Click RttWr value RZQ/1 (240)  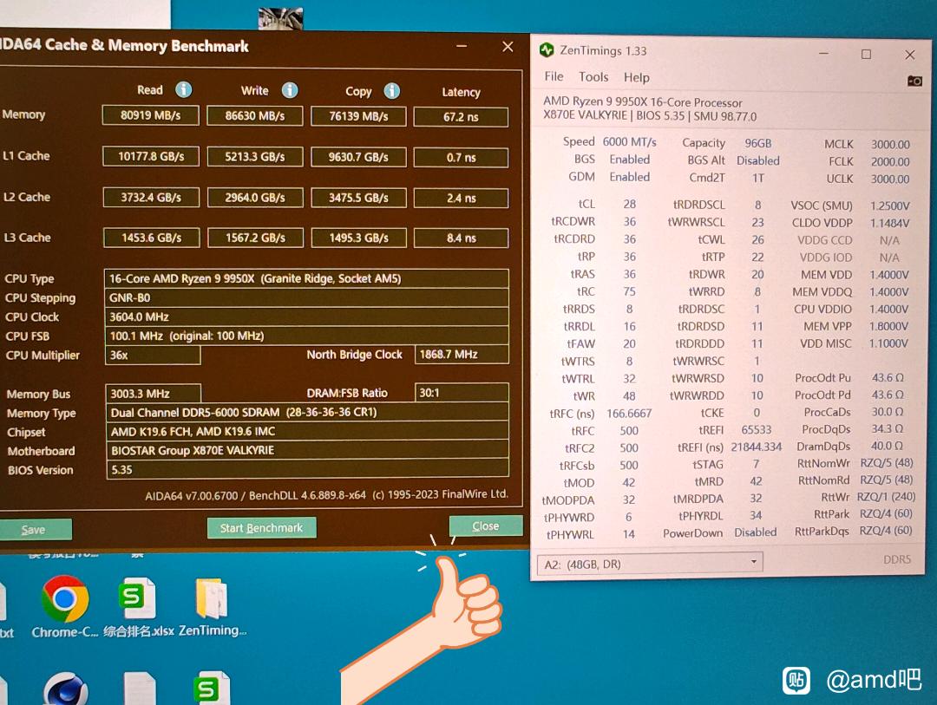886,497
